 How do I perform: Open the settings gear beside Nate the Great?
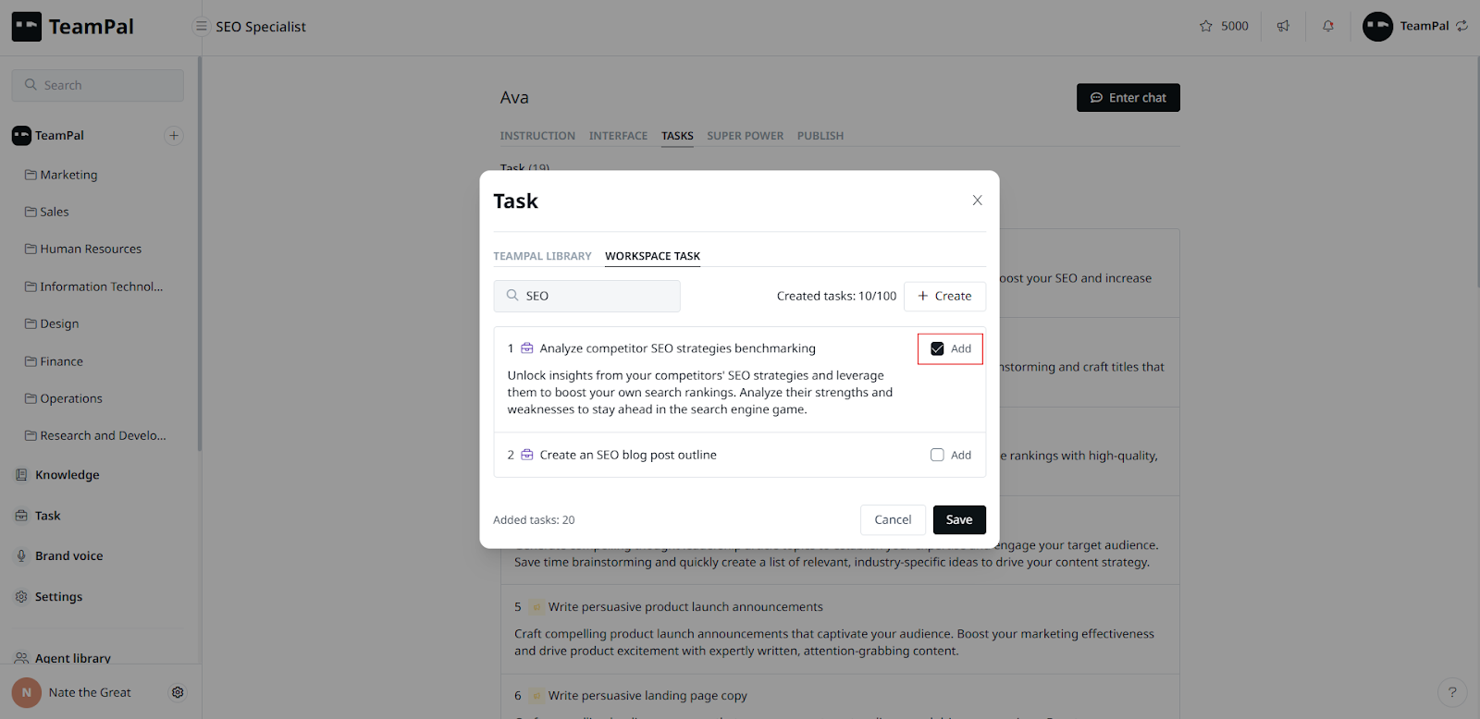pyautogui.click(x=178, y=692)
